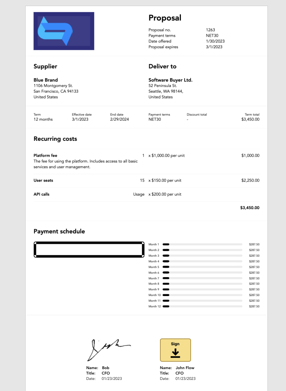
Task: Expand the Payment schedule section
Action: [x=59, y=231]
